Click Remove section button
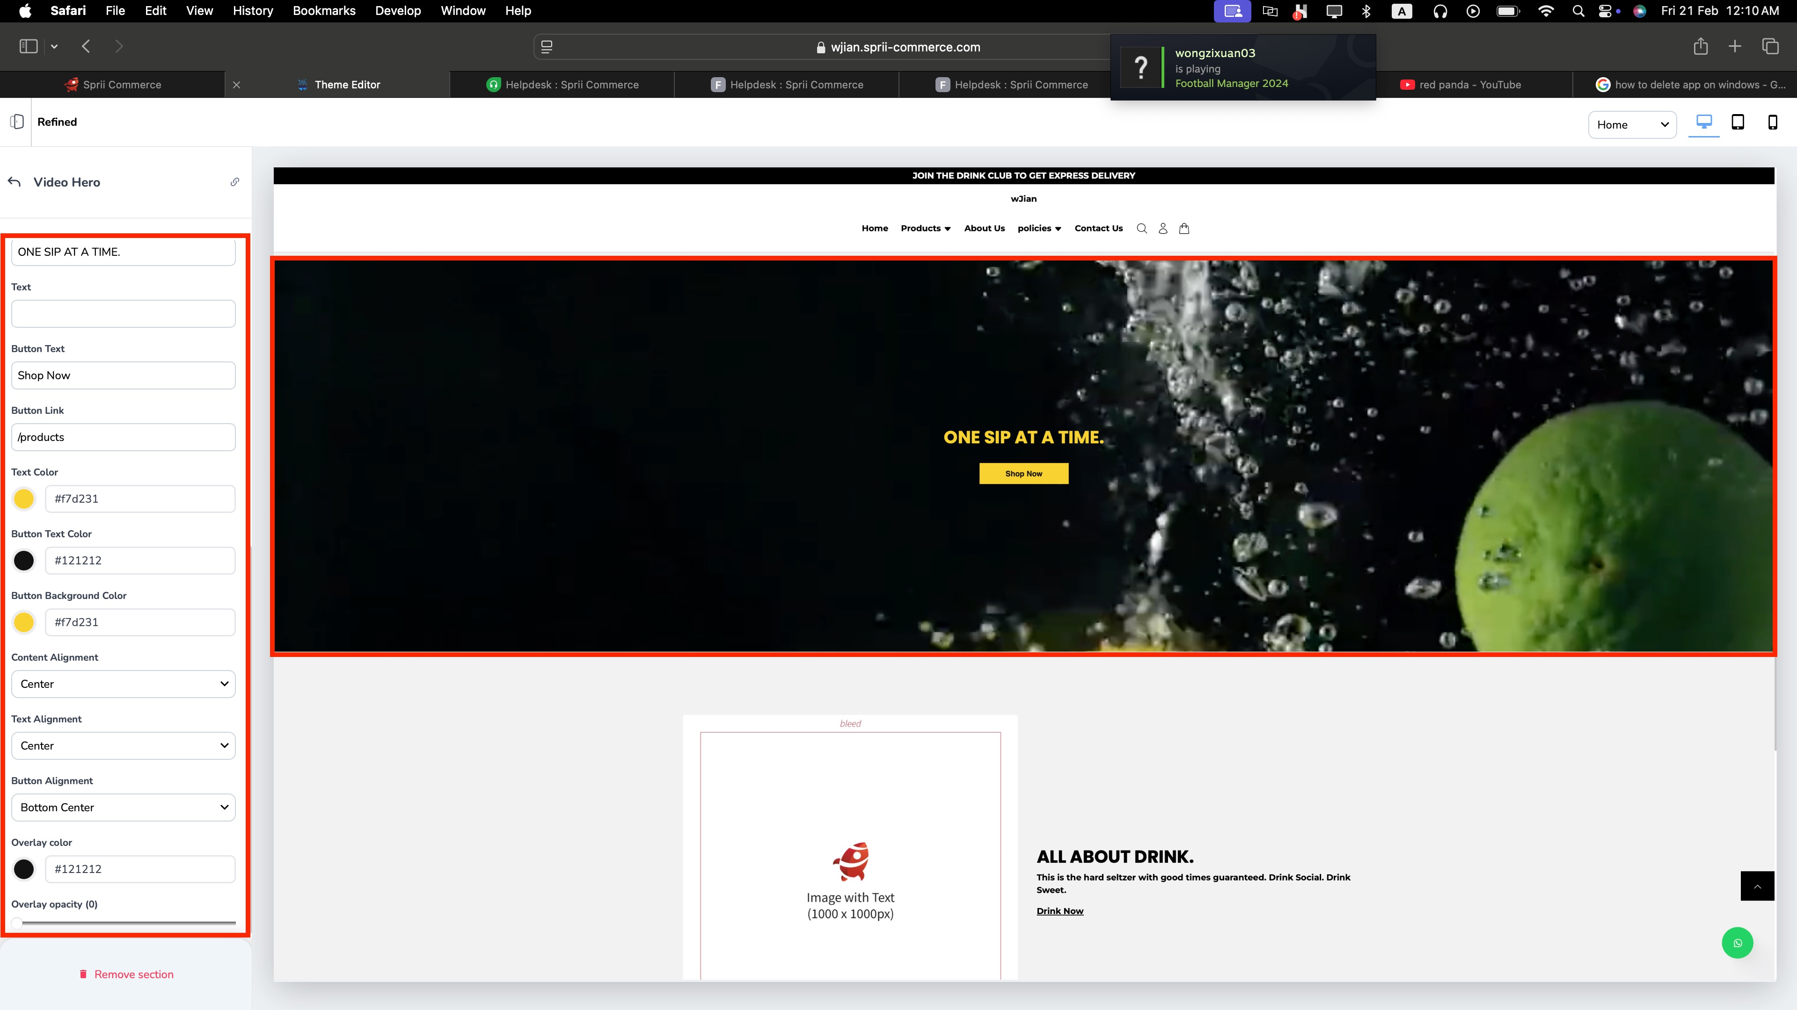 (x=126, y=974)
